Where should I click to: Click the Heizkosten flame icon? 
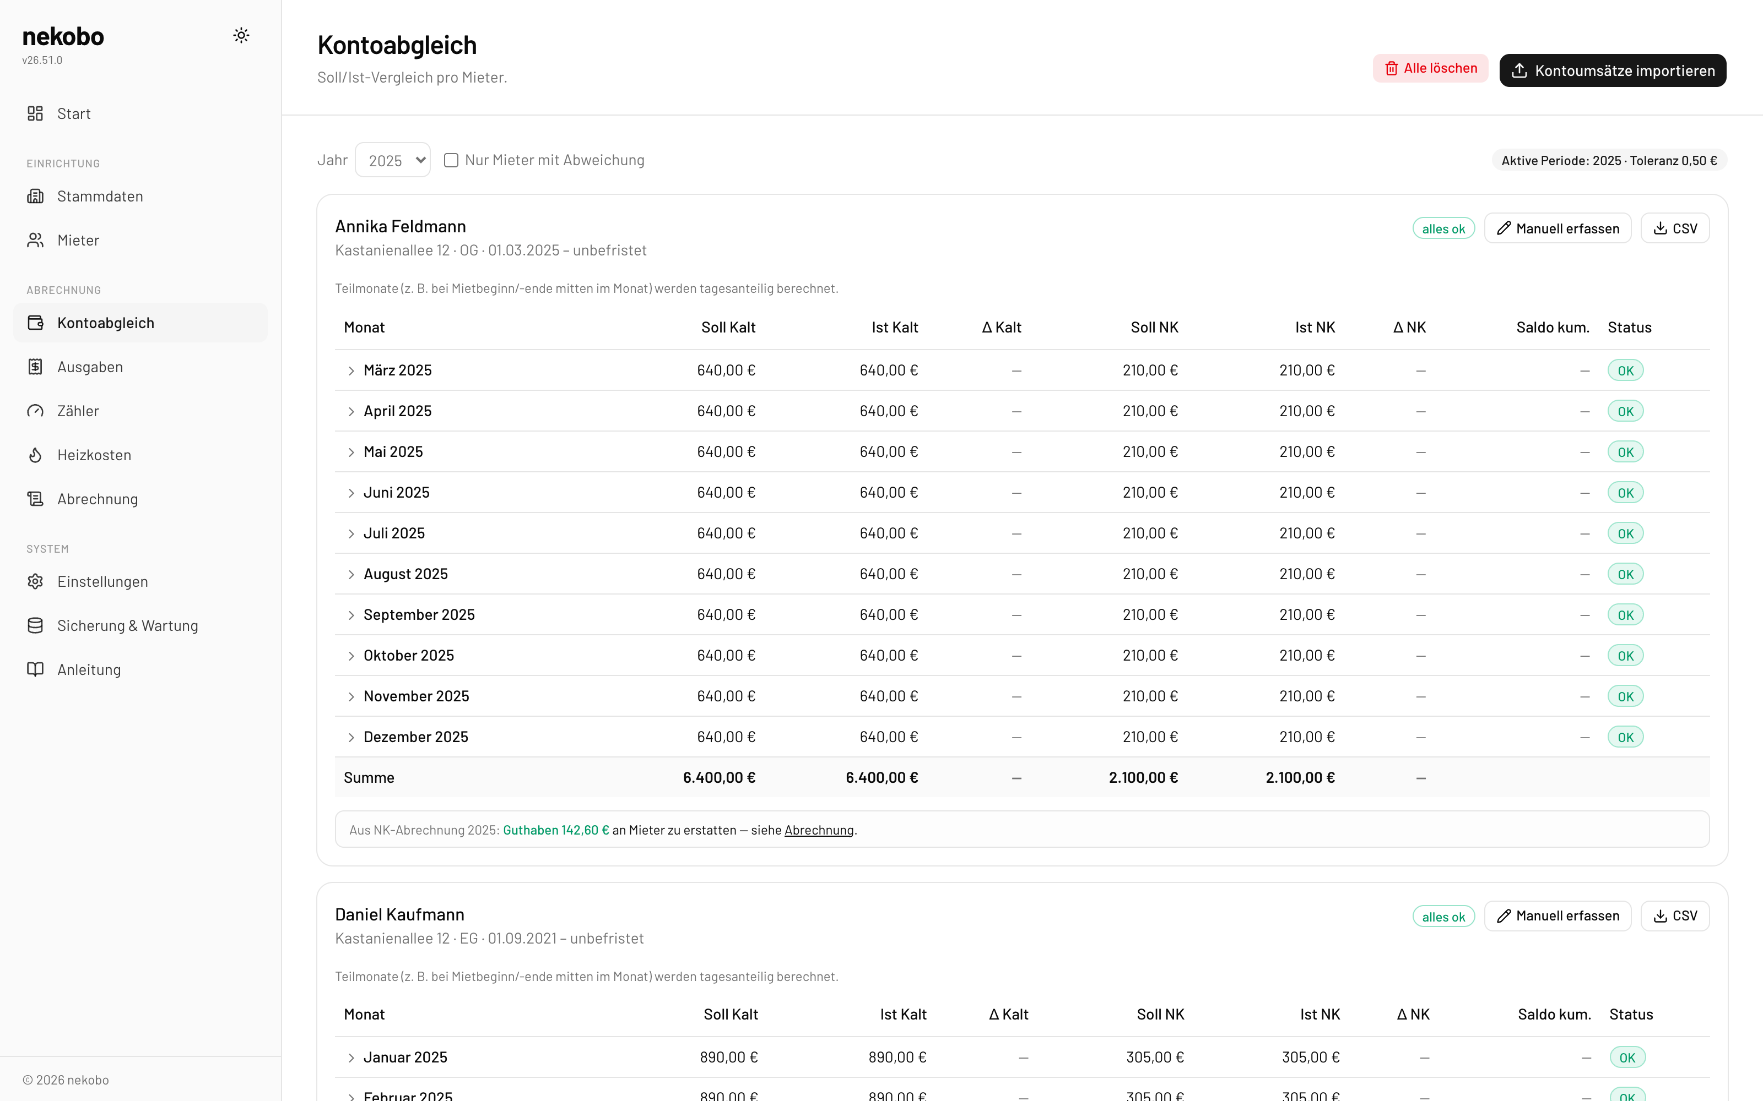(35, 455)
